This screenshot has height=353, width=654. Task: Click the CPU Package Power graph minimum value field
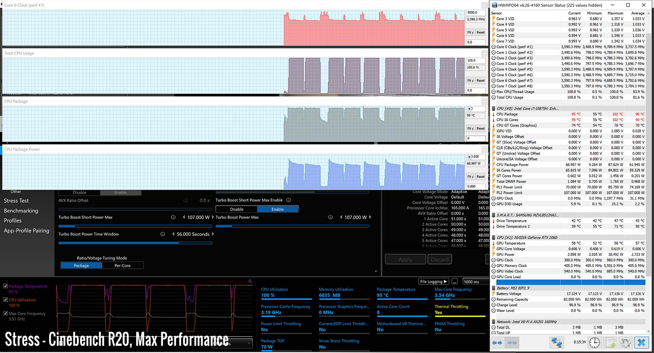click(x=476, y=186)
